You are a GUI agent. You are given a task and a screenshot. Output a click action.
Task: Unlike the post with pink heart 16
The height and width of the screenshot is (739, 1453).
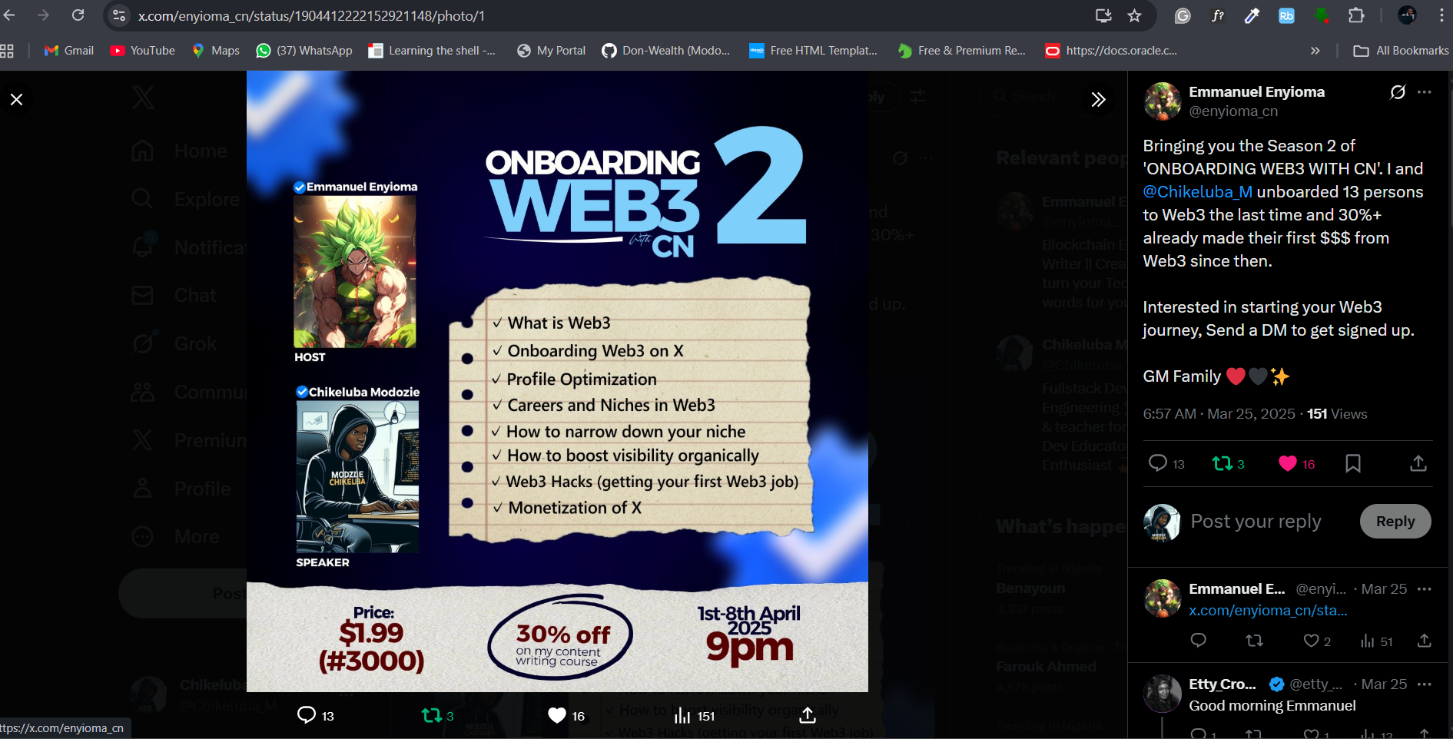[1296, 463]
